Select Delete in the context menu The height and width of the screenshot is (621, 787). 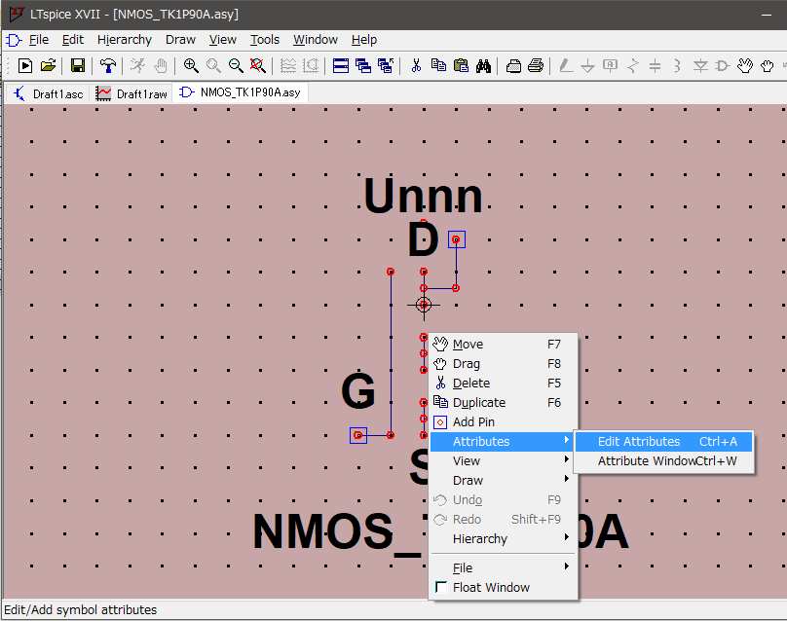coord(504,384)
